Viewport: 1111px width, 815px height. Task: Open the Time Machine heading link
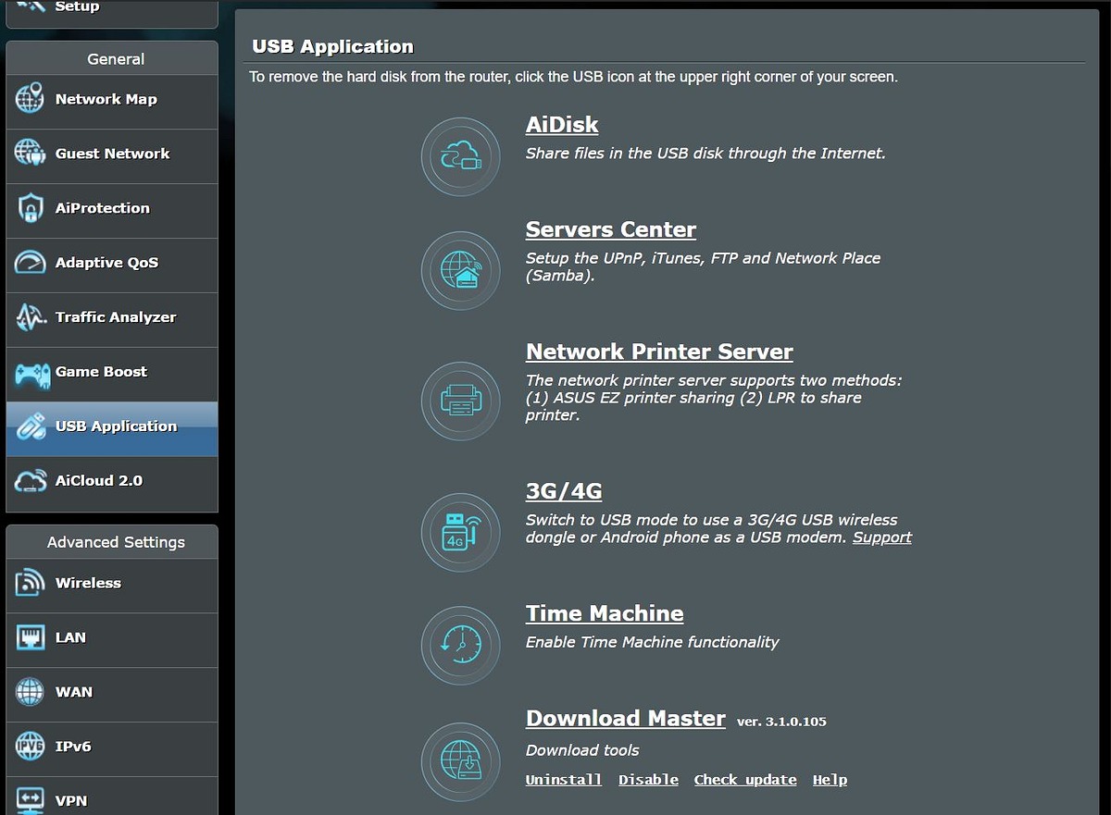[605, 613]
